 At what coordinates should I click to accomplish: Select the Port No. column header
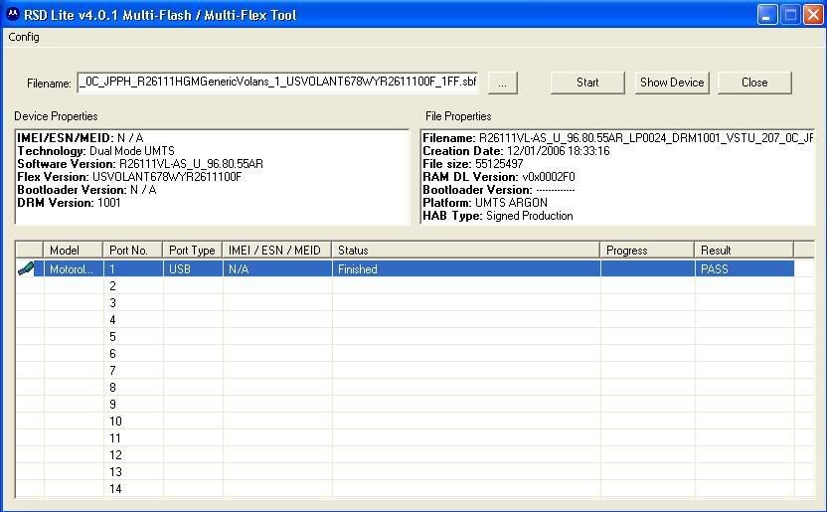click(133, 250)
